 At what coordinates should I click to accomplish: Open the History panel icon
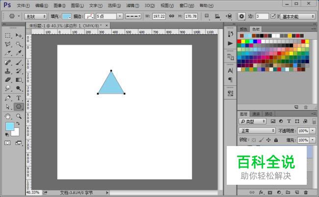pyautogui.click(x=230, y=34)
